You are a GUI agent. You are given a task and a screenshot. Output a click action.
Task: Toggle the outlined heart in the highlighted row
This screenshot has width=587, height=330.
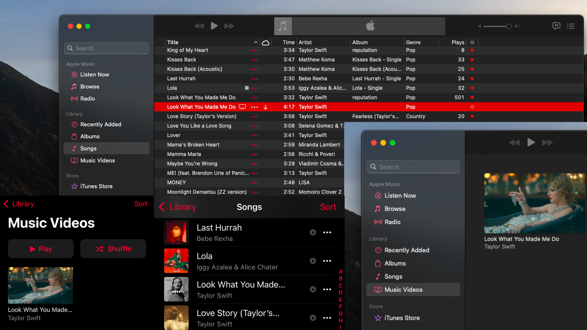pyautogui.click(x=472, y=107)
